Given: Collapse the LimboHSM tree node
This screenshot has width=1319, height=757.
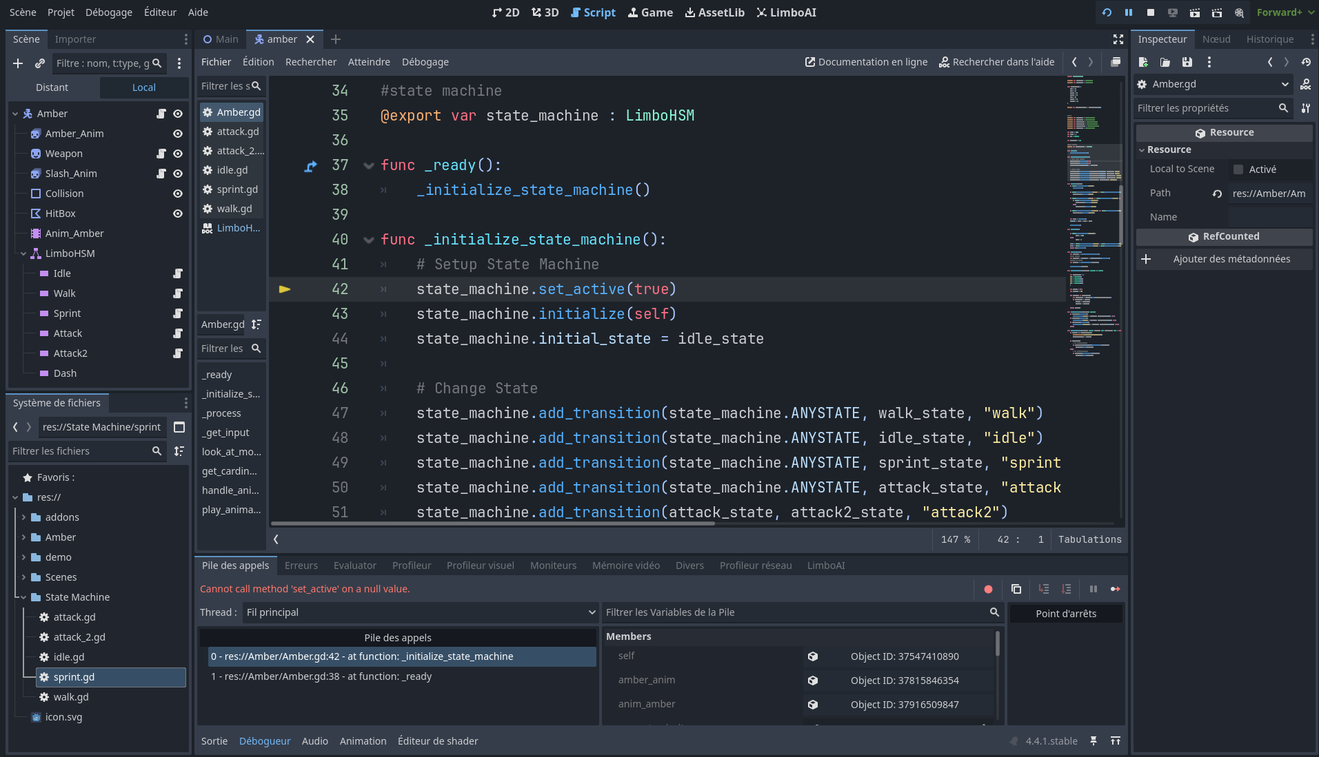Looking at the screenshot, I should [23, 253].
